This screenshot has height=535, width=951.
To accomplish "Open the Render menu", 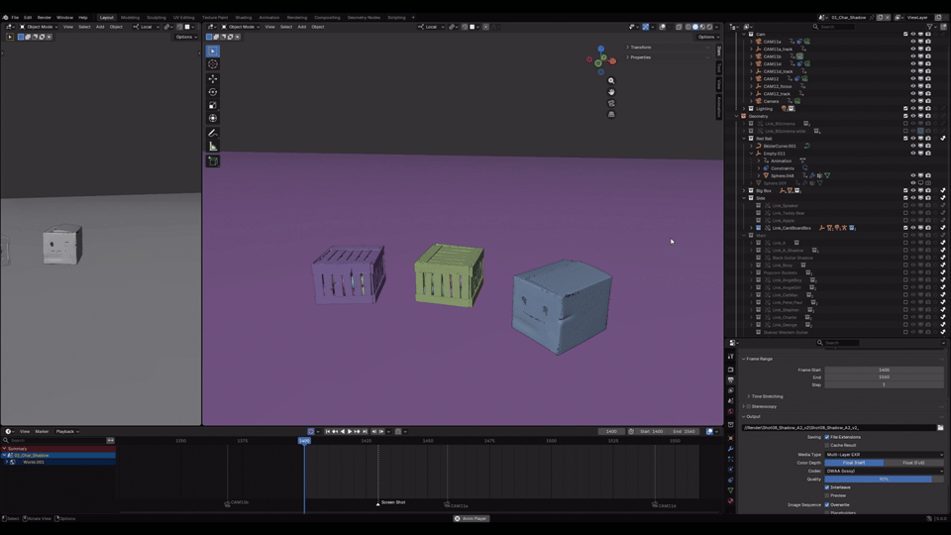I will coord(45,18).
